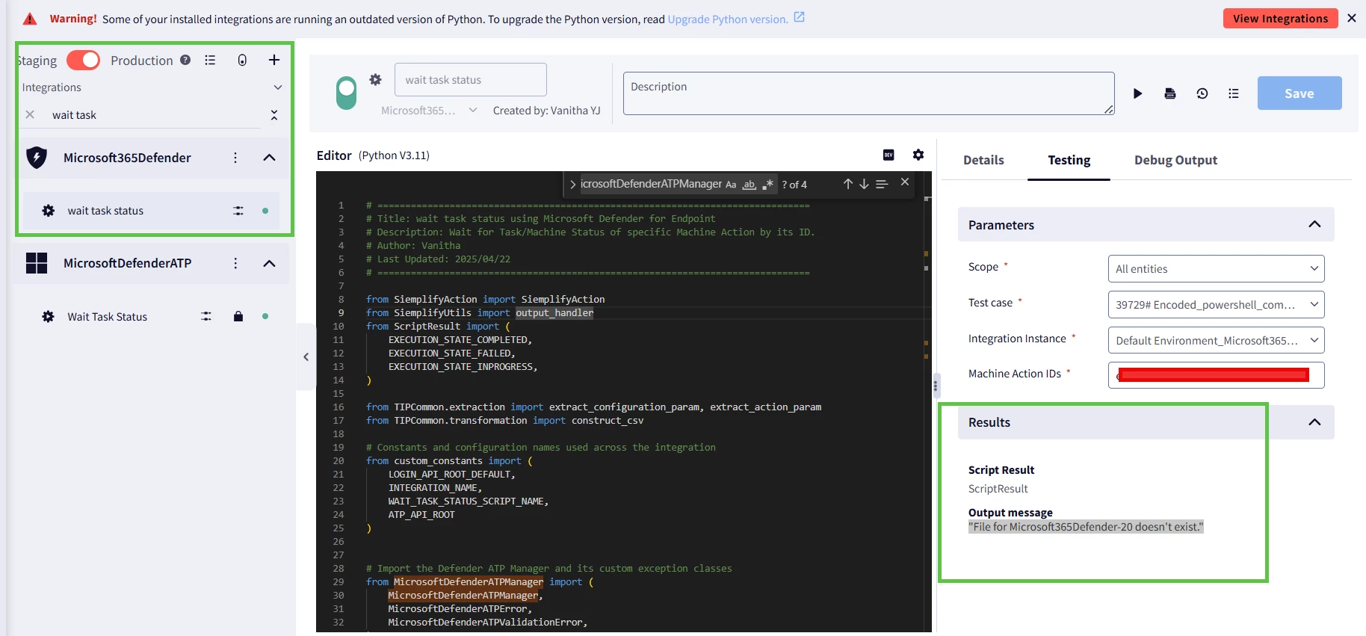The image size is (1366, 636).
Task: Toggle the green action enable switch in header
Action: pyautogui.click(x=347, y=93)
